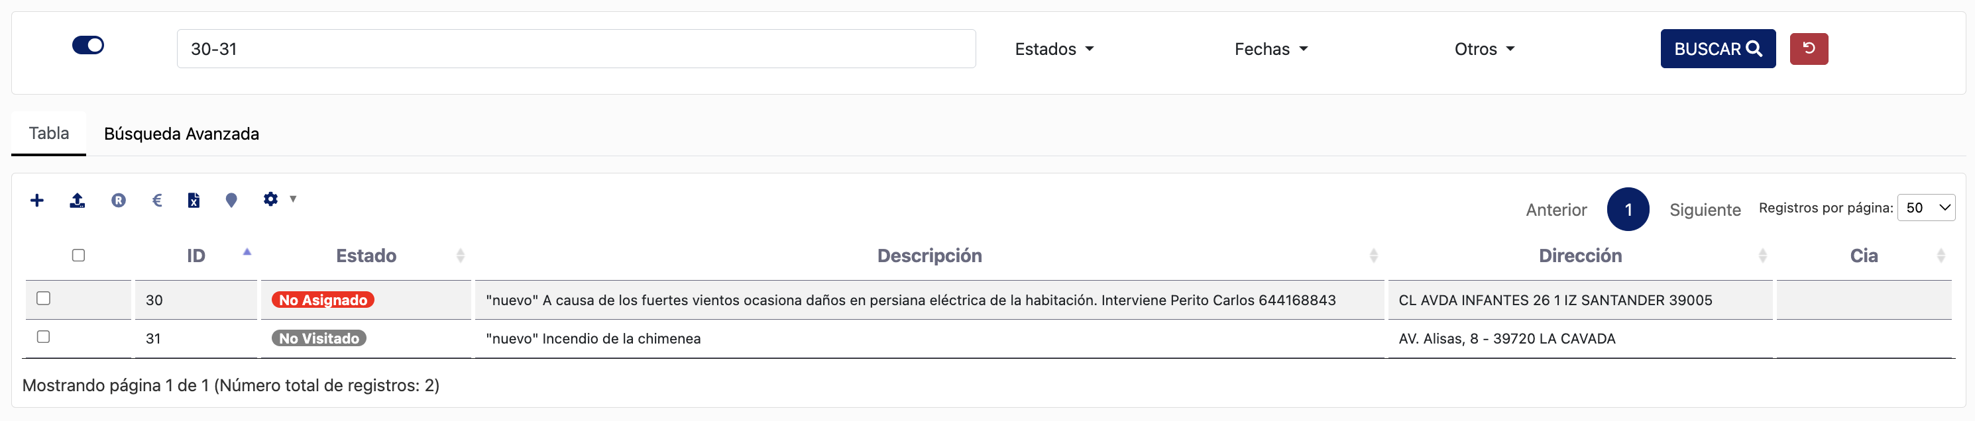Click address AV. Alisas, 8 LA CAVADA

(x=1506, y=338)
